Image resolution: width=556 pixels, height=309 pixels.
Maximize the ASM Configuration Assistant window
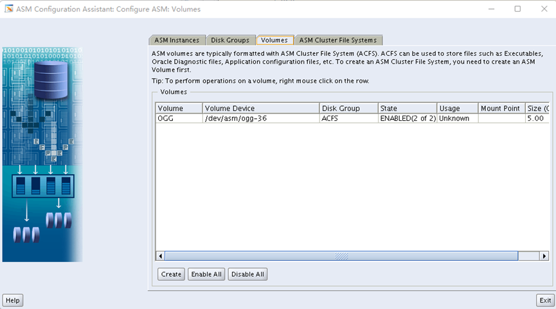point(517,9)
